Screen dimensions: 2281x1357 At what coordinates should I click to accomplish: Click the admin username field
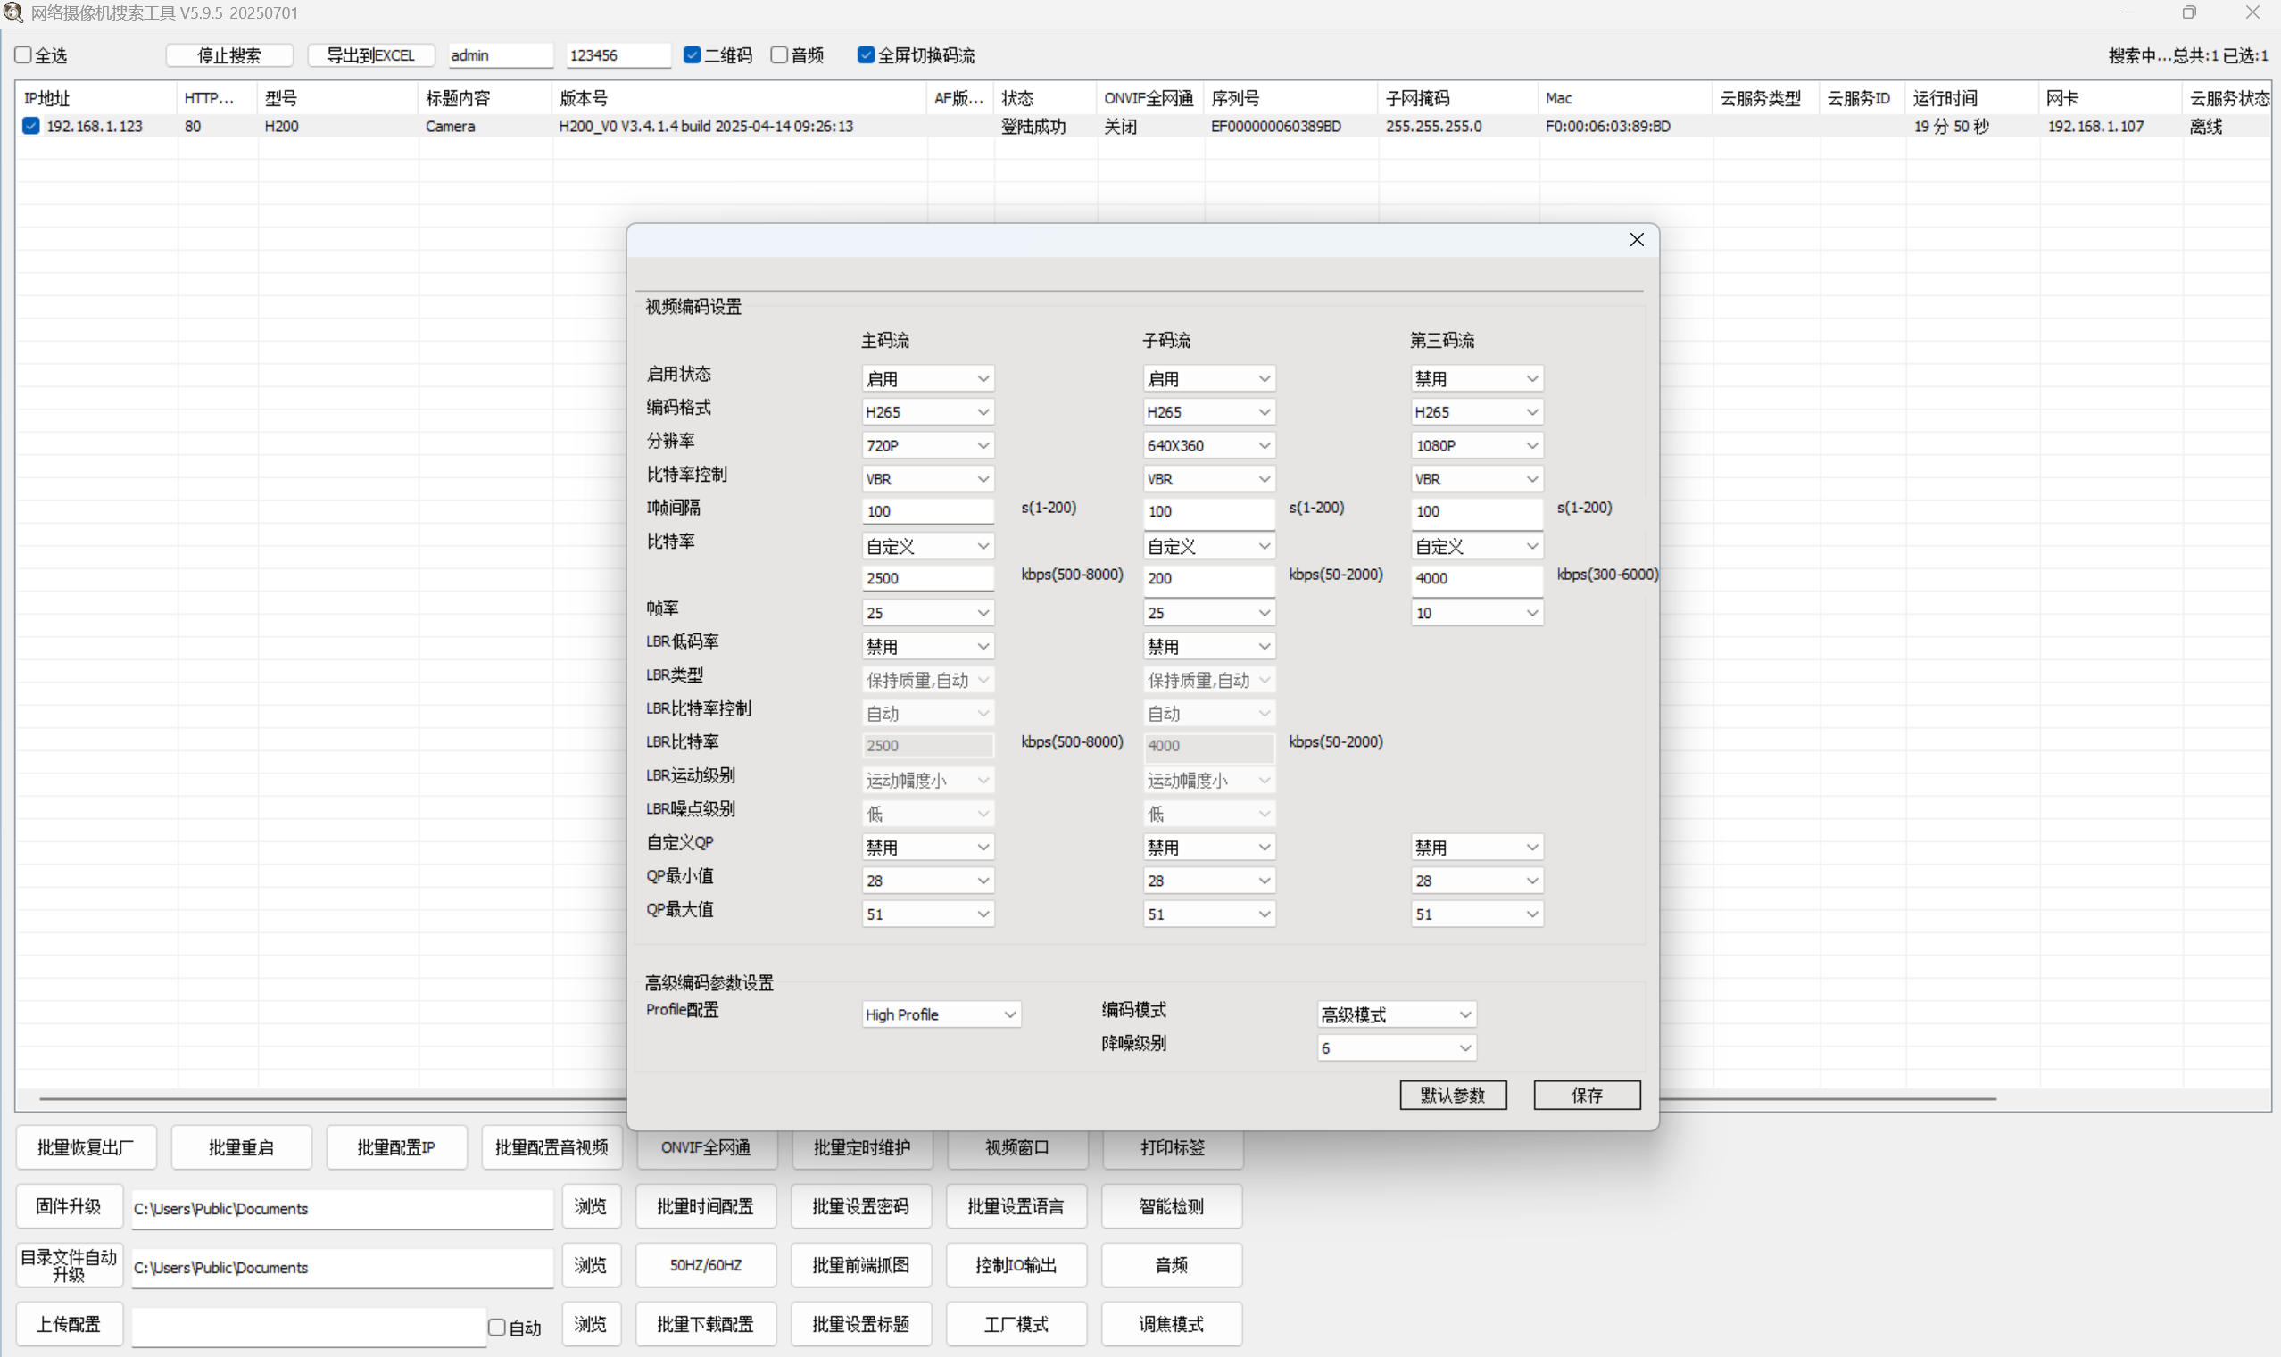pyautogui.click(x=501, y=54)
